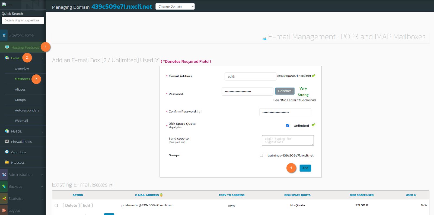Click the Send copy to textarea
The width and height of the screenshot is (434, 215).
point(288,141)
